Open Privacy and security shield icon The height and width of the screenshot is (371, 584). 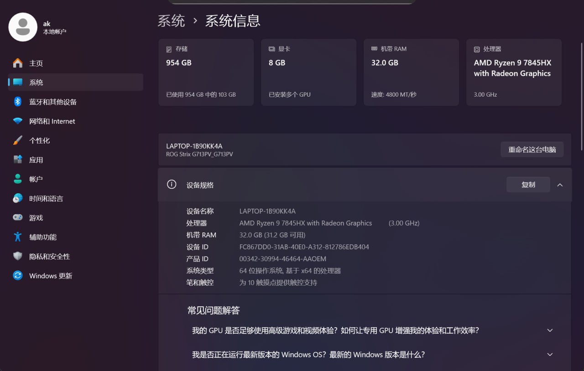coord(18,256)
